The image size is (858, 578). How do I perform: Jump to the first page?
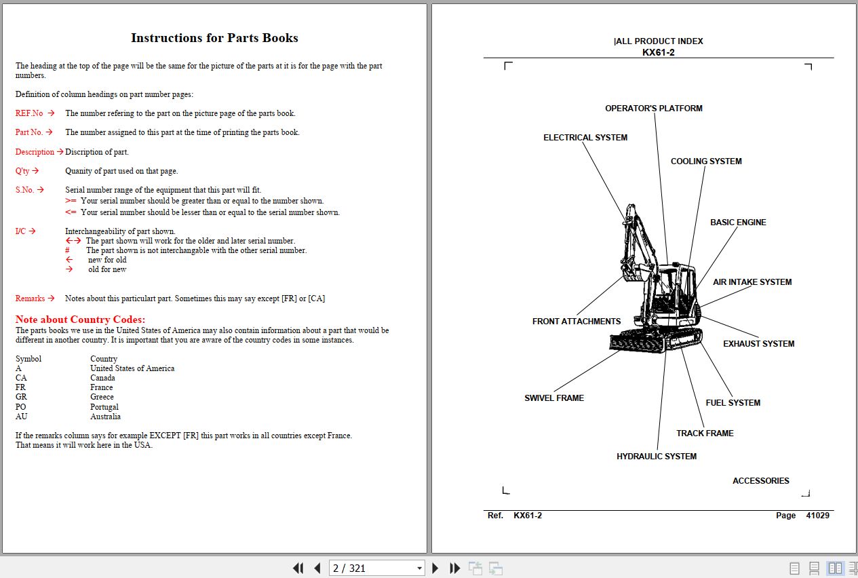[x=298, y=568]
